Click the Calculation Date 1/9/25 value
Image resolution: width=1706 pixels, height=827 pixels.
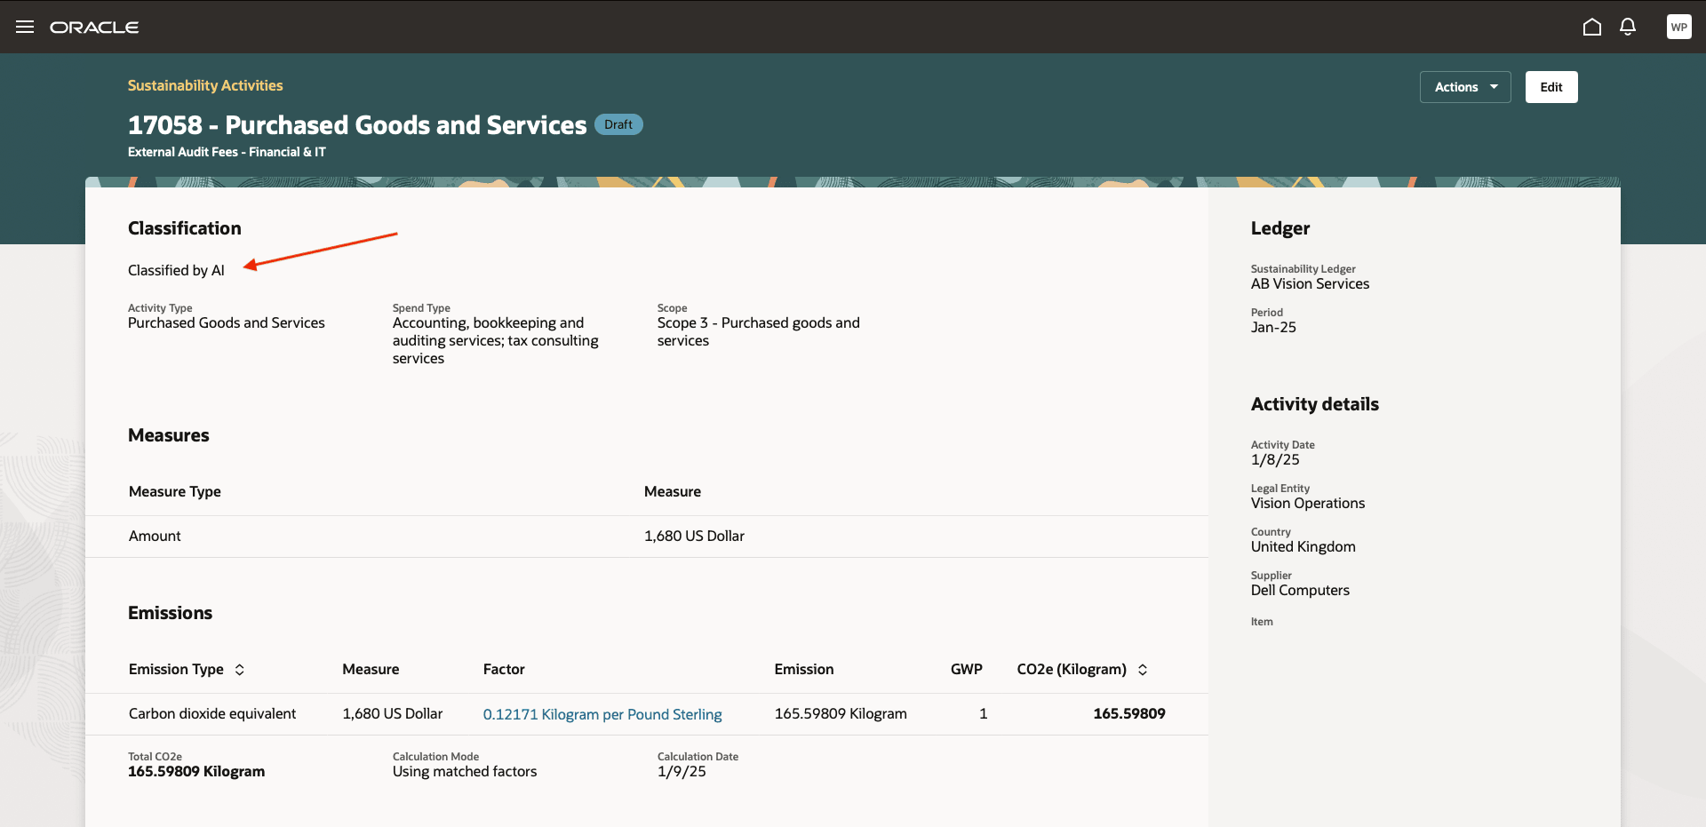click(x=682, y=771)
